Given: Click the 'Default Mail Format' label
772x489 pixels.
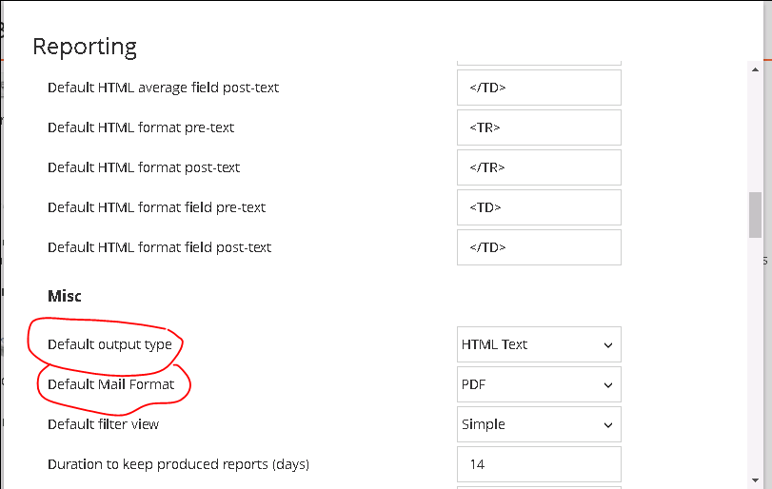Looking at the screenshot, I should [x=110, y=384].
